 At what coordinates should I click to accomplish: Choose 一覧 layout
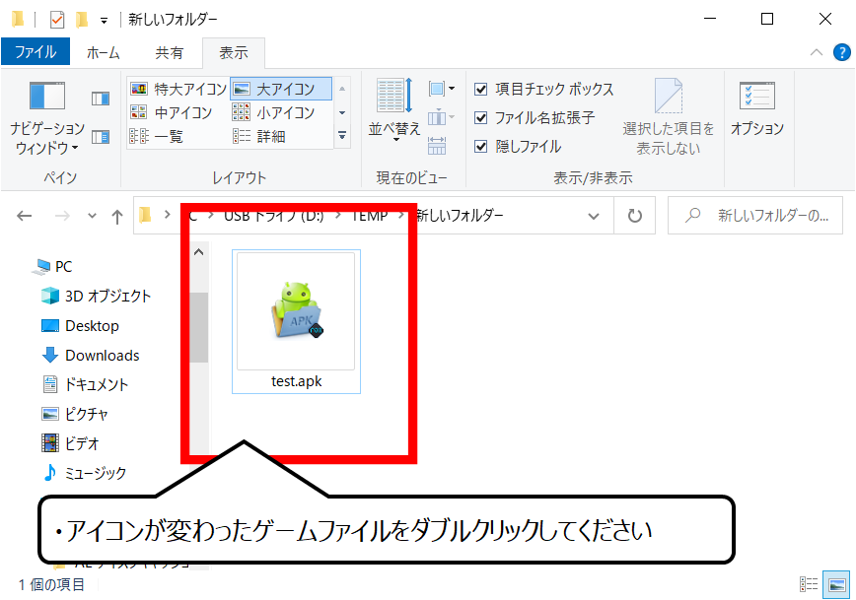coord(156,136)
